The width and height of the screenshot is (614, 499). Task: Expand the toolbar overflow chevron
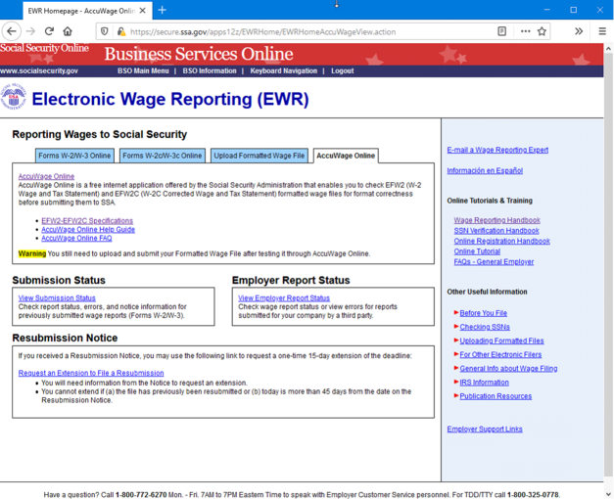pyautogui.click(x=578, y=31)
